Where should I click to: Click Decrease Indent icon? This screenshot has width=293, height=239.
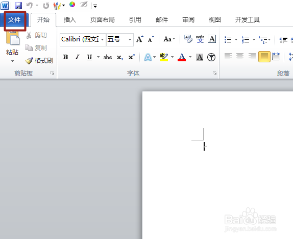(283, 39)
